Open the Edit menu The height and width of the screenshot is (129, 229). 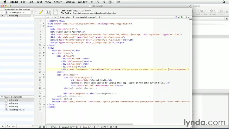(31, 2)
